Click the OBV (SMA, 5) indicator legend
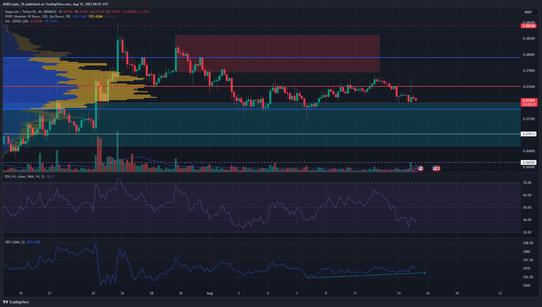Image resolution: width=542 pixels, height=307 pixels. 14,242
